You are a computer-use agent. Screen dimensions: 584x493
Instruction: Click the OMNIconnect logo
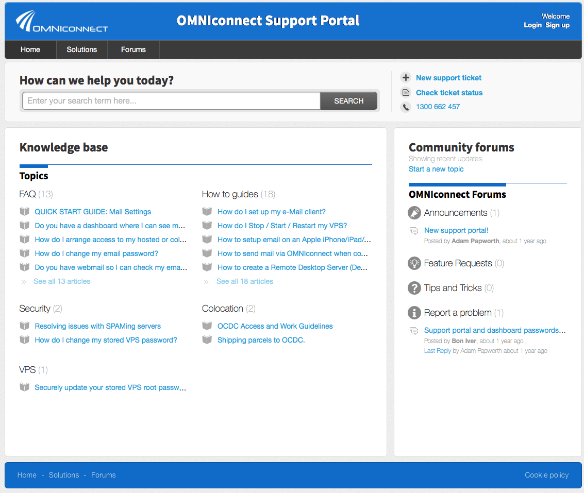tap(61, 21)
